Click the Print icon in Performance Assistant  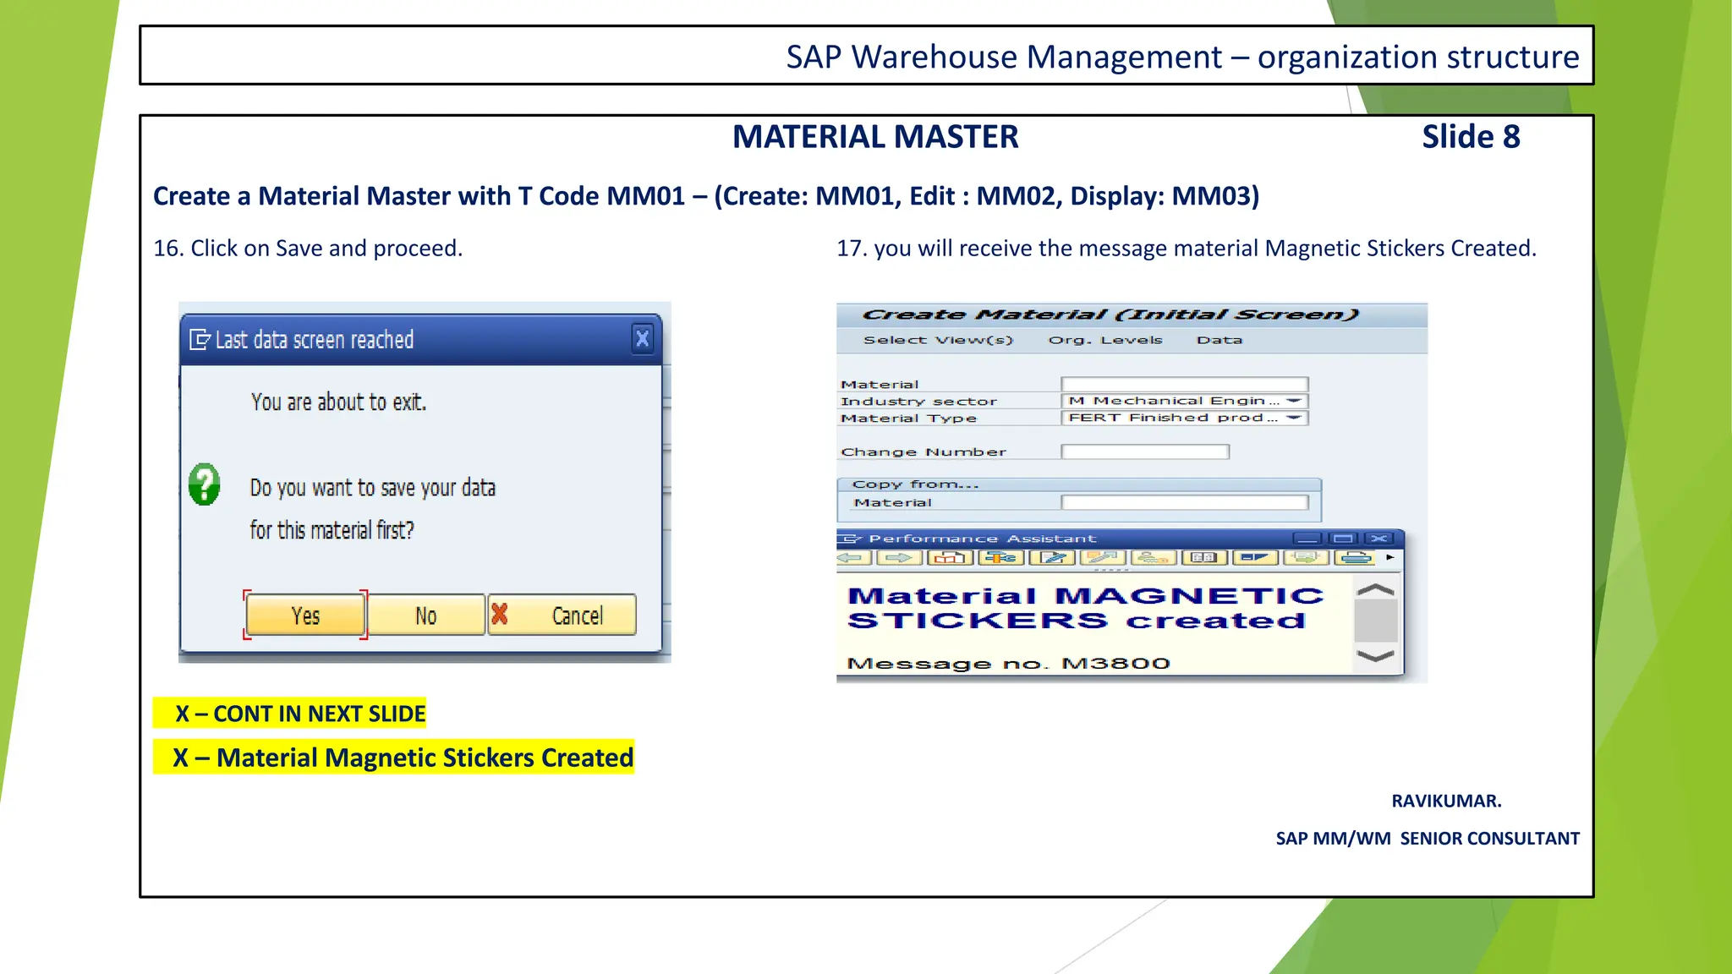pyautogui.click(x=1357, y=558)
